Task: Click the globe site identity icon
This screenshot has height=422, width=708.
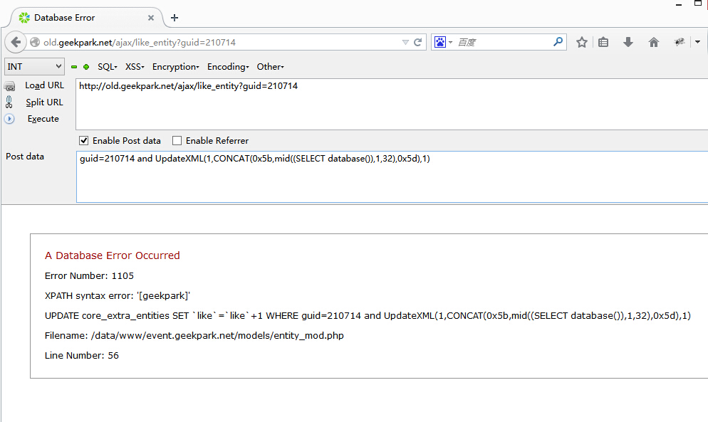Action: (35, 42)
